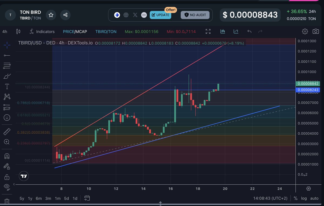Remove drawings trash icon
324x206 pixels.
coord(7,201)
